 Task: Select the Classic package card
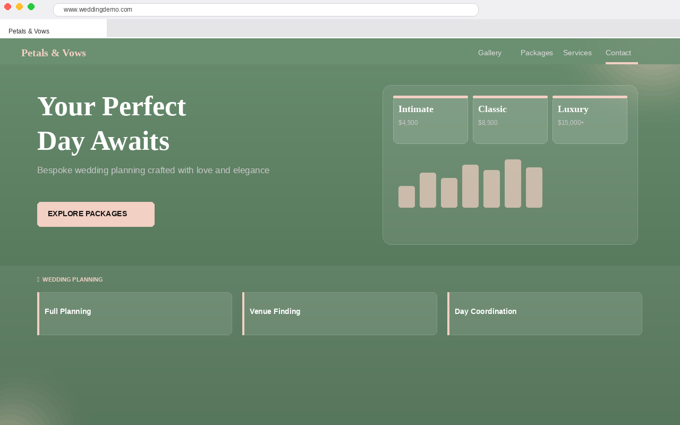tap(510, 120)
